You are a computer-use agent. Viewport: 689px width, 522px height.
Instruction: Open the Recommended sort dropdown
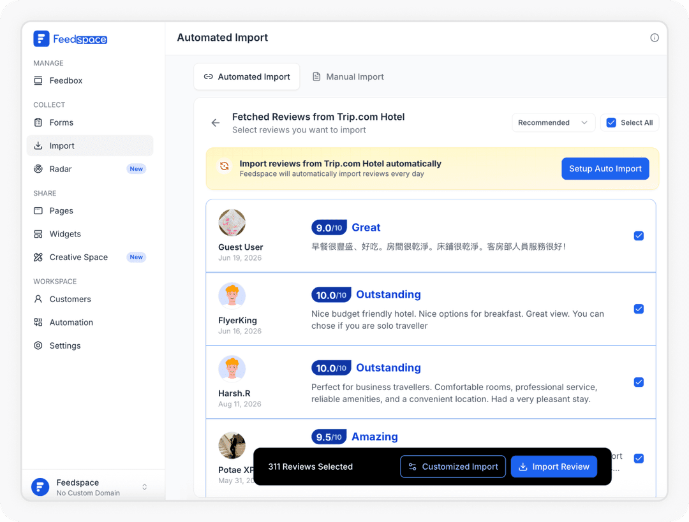click(x=553, y=122)
